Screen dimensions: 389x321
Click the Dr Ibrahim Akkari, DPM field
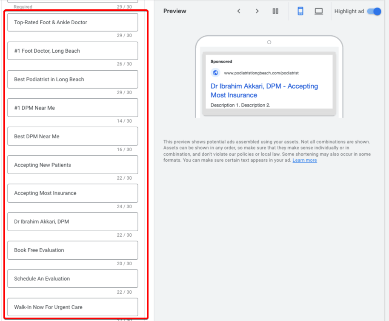pyautogui.click(x=73, y=222)
